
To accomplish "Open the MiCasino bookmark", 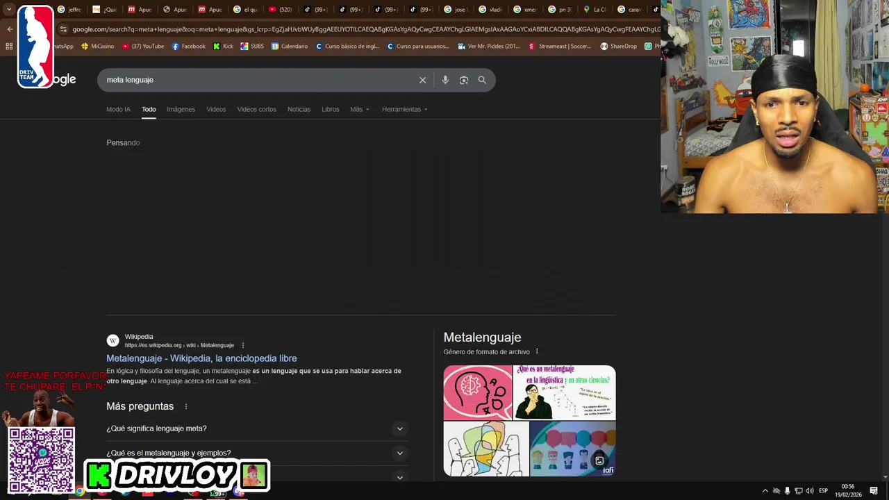I will tap(97, 47).
